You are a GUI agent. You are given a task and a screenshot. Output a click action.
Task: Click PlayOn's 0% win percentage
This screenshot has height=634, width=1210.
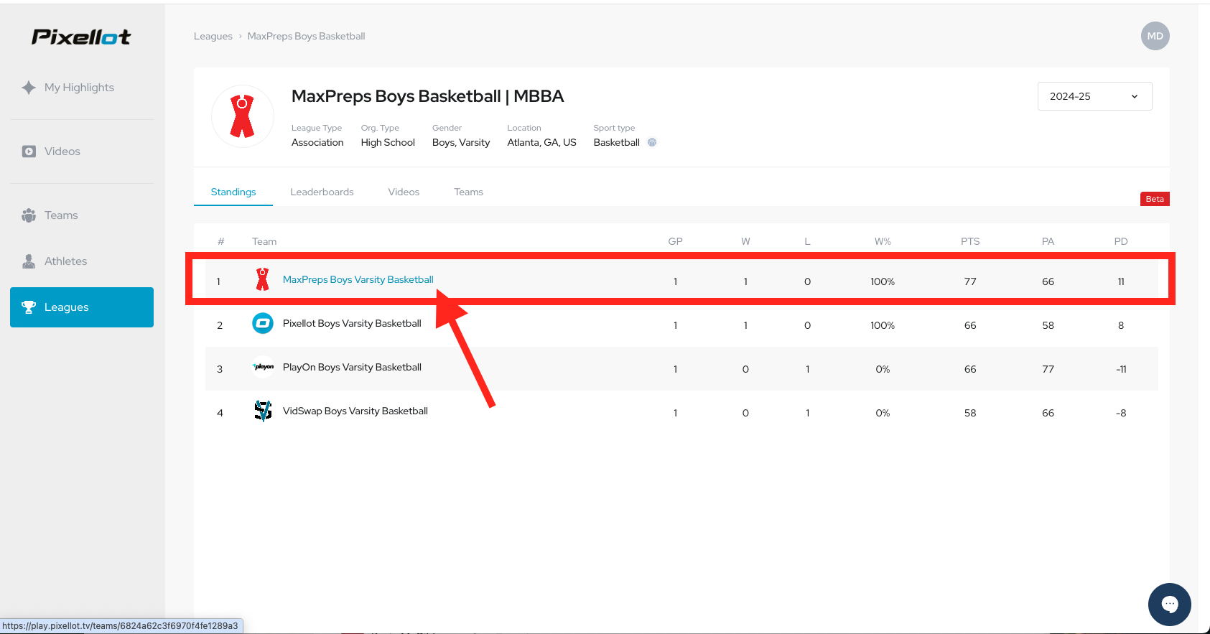click(883, 369)
